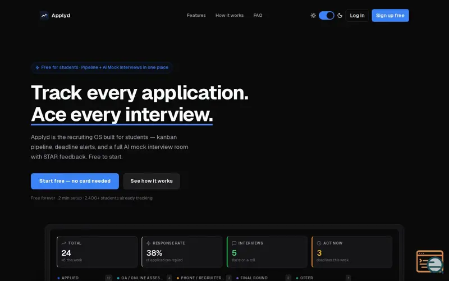Image resolution: width=449 pixels, height=281 pixels.
Task: Click the Applyd logo icon
Action: pos(44,16)
